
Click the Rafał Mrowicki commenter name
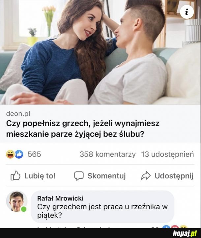60,198
